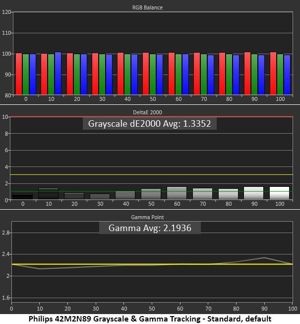Click the Philips 42M2N89 caption text
Screen dimensions: 300x324
point(150,319)
